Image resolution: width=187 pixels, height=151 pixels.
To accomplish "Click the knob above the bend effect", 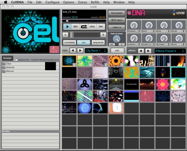I will tap(149, 25).
